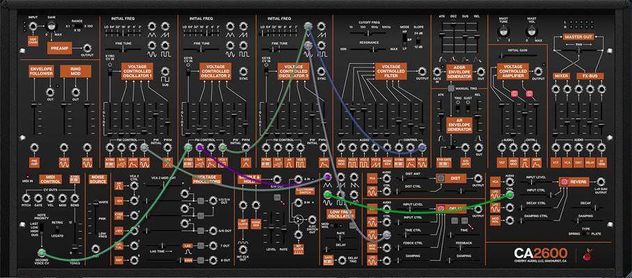Click the MIDI VEL CV output jack
Screen dimensions: 632x278
click(x=50, y=198)
